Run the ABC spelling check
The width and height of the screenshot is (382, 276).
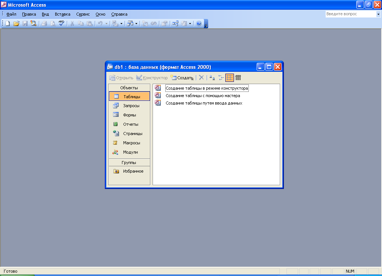pos(62,23)
